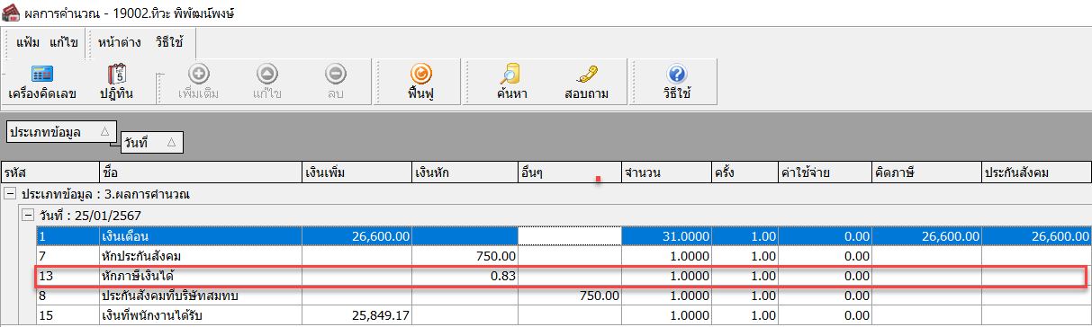
Task: Open the search (ค้นหา) tool
Action: click(x=512, y=82)
